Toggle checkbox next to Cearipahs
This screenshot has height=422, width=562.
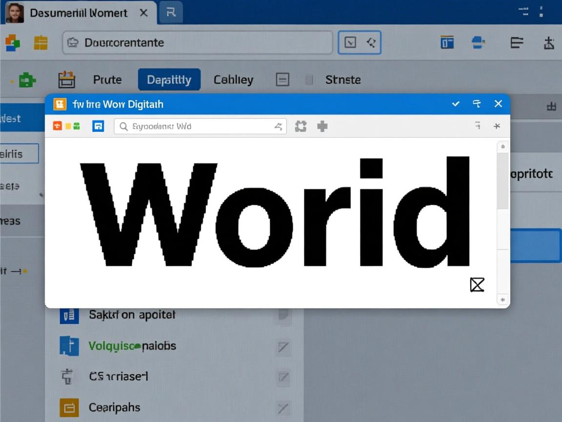point(283,408)
